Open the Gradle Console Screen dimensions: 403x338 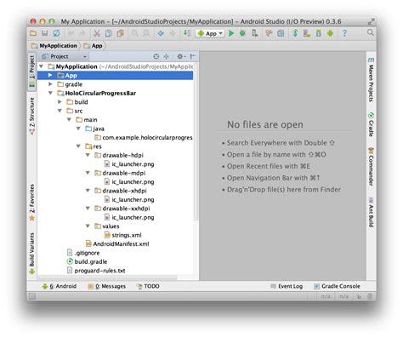337,286
